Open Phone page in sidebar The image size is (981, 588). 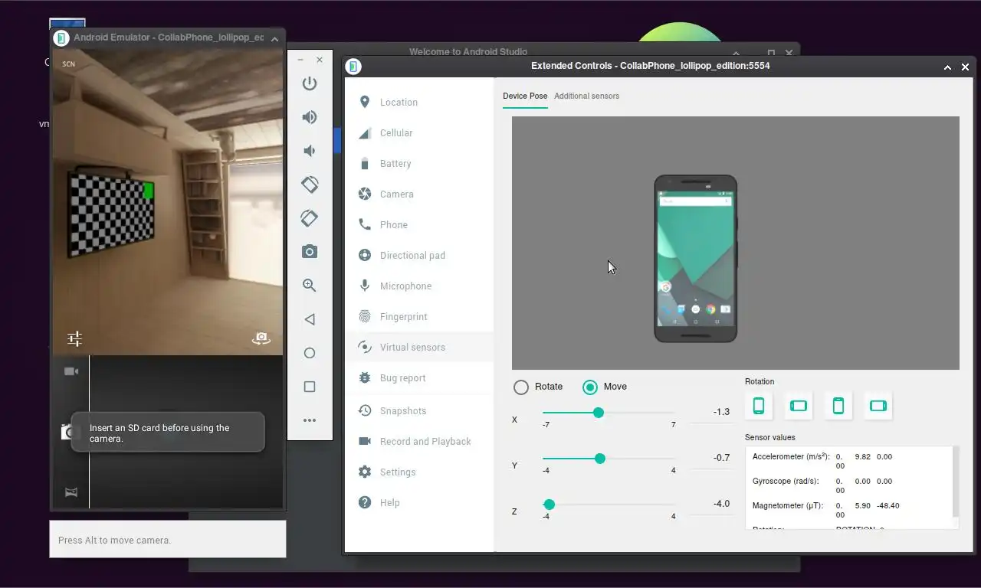[419, 224]
